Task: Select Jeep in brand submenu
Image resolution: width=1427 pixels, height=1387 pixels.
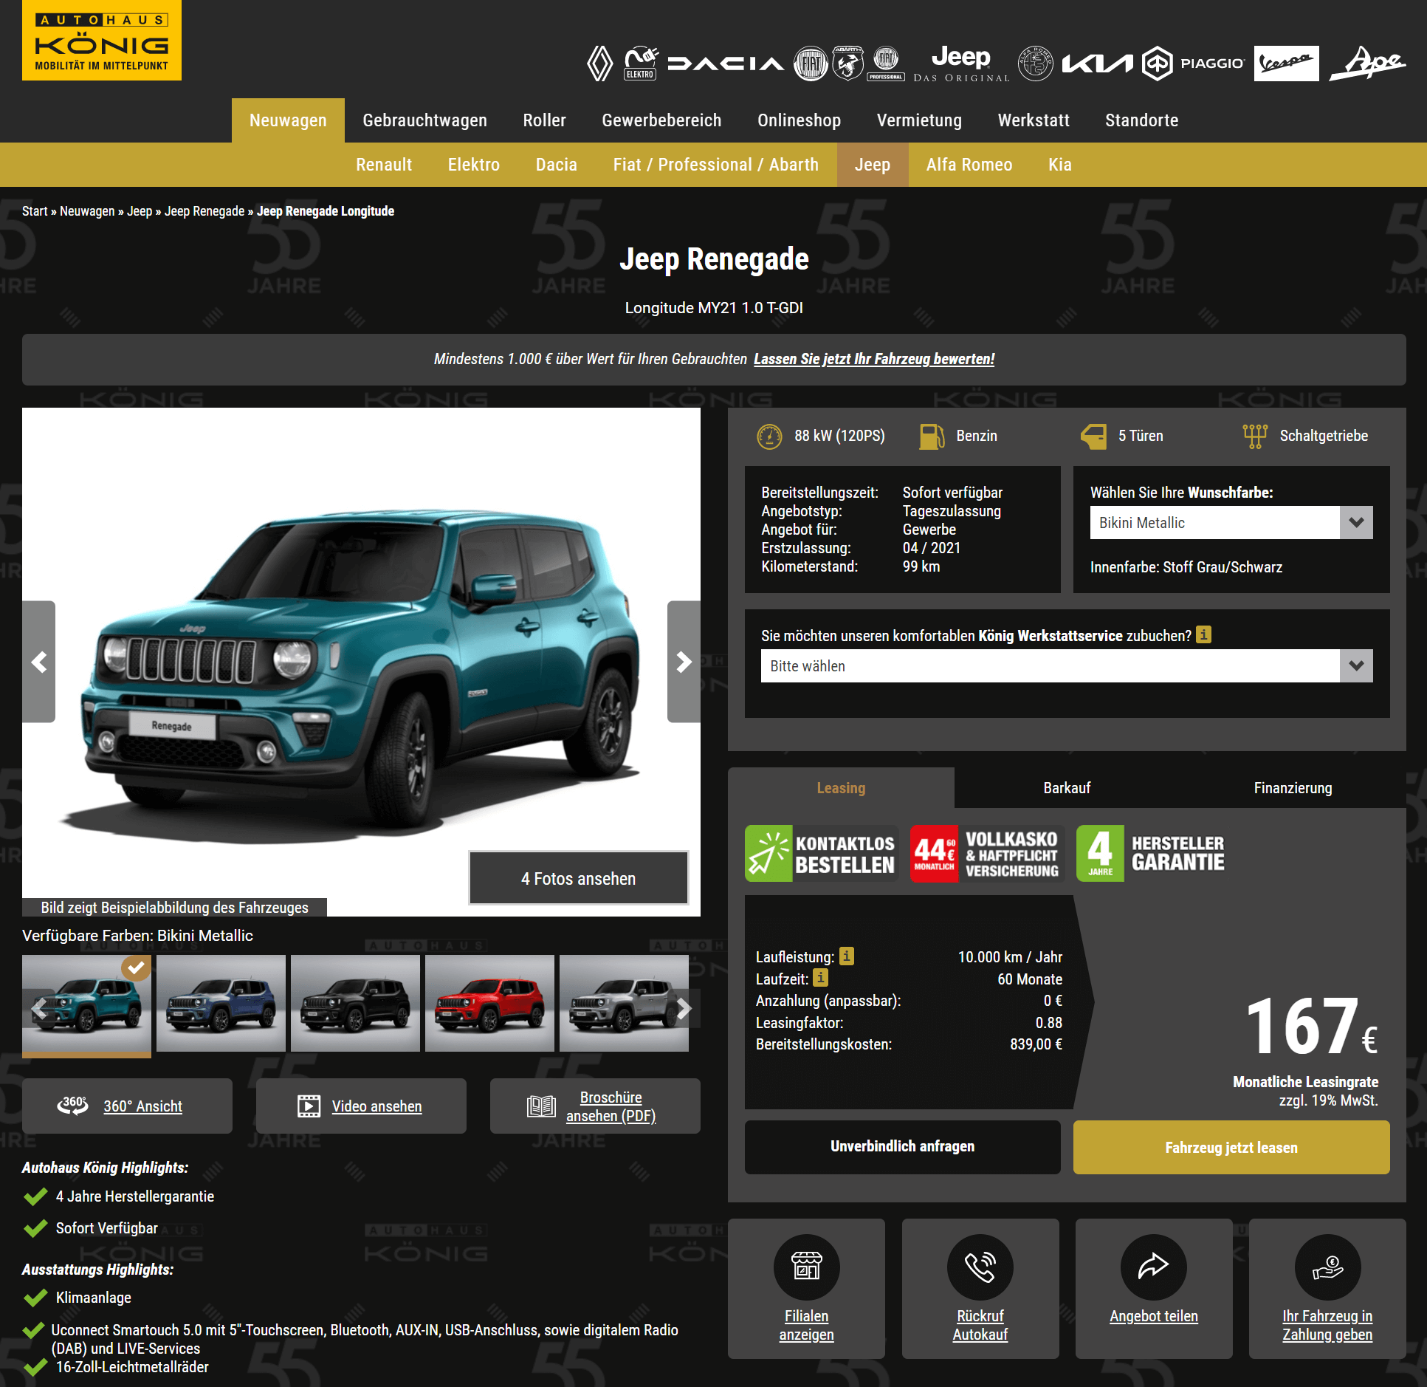Action: (873, 165)
